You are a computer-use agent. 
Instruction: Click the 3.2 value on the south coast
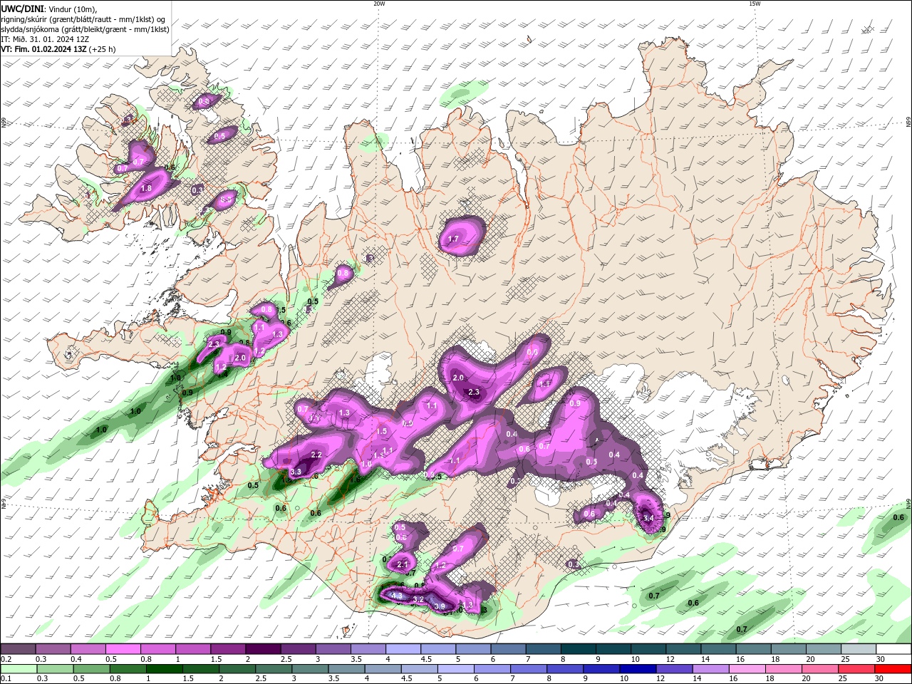pos(419,600)
